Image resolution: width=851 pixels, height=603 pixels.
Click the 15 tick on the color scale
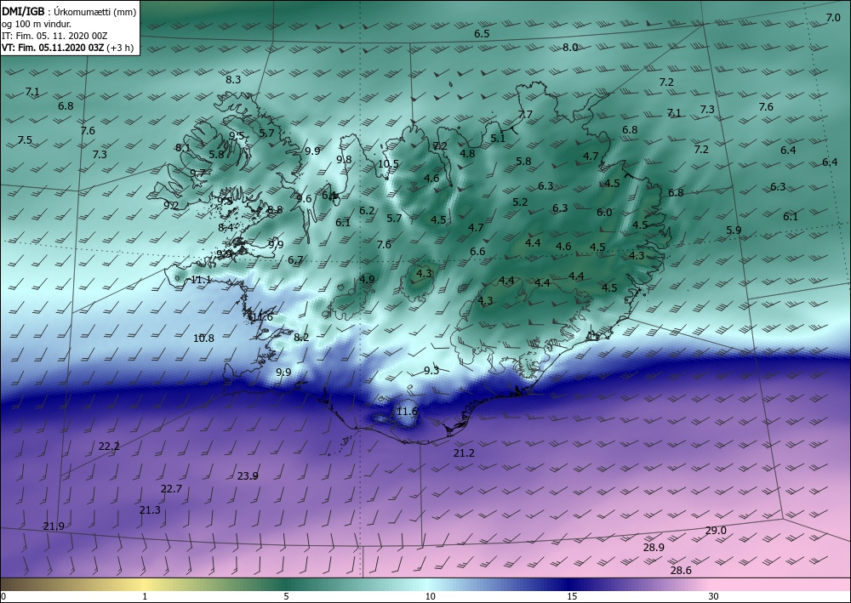572,596
